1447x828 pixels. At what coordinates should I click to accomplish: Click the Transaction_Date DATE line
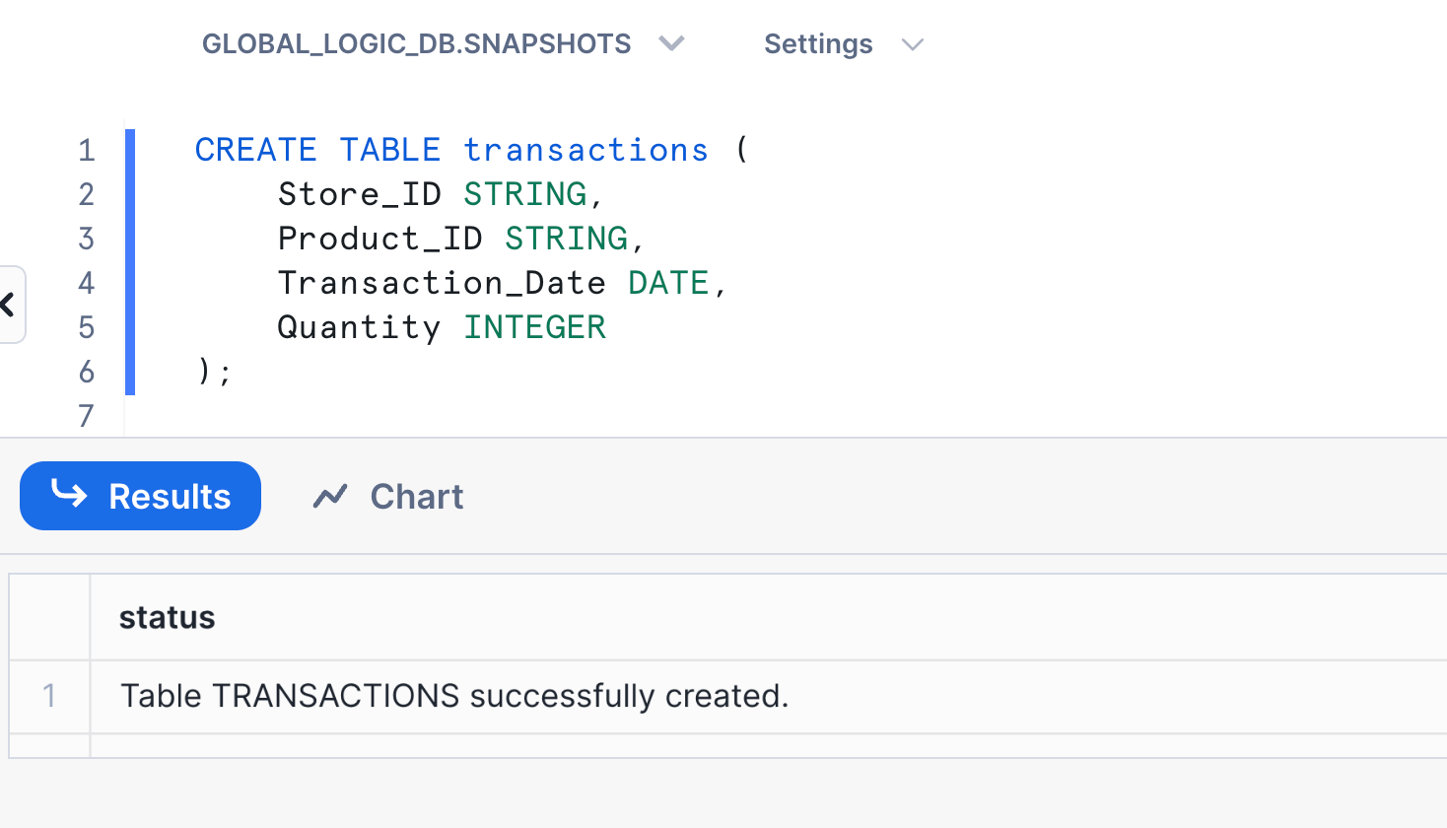tap(502, 283)
